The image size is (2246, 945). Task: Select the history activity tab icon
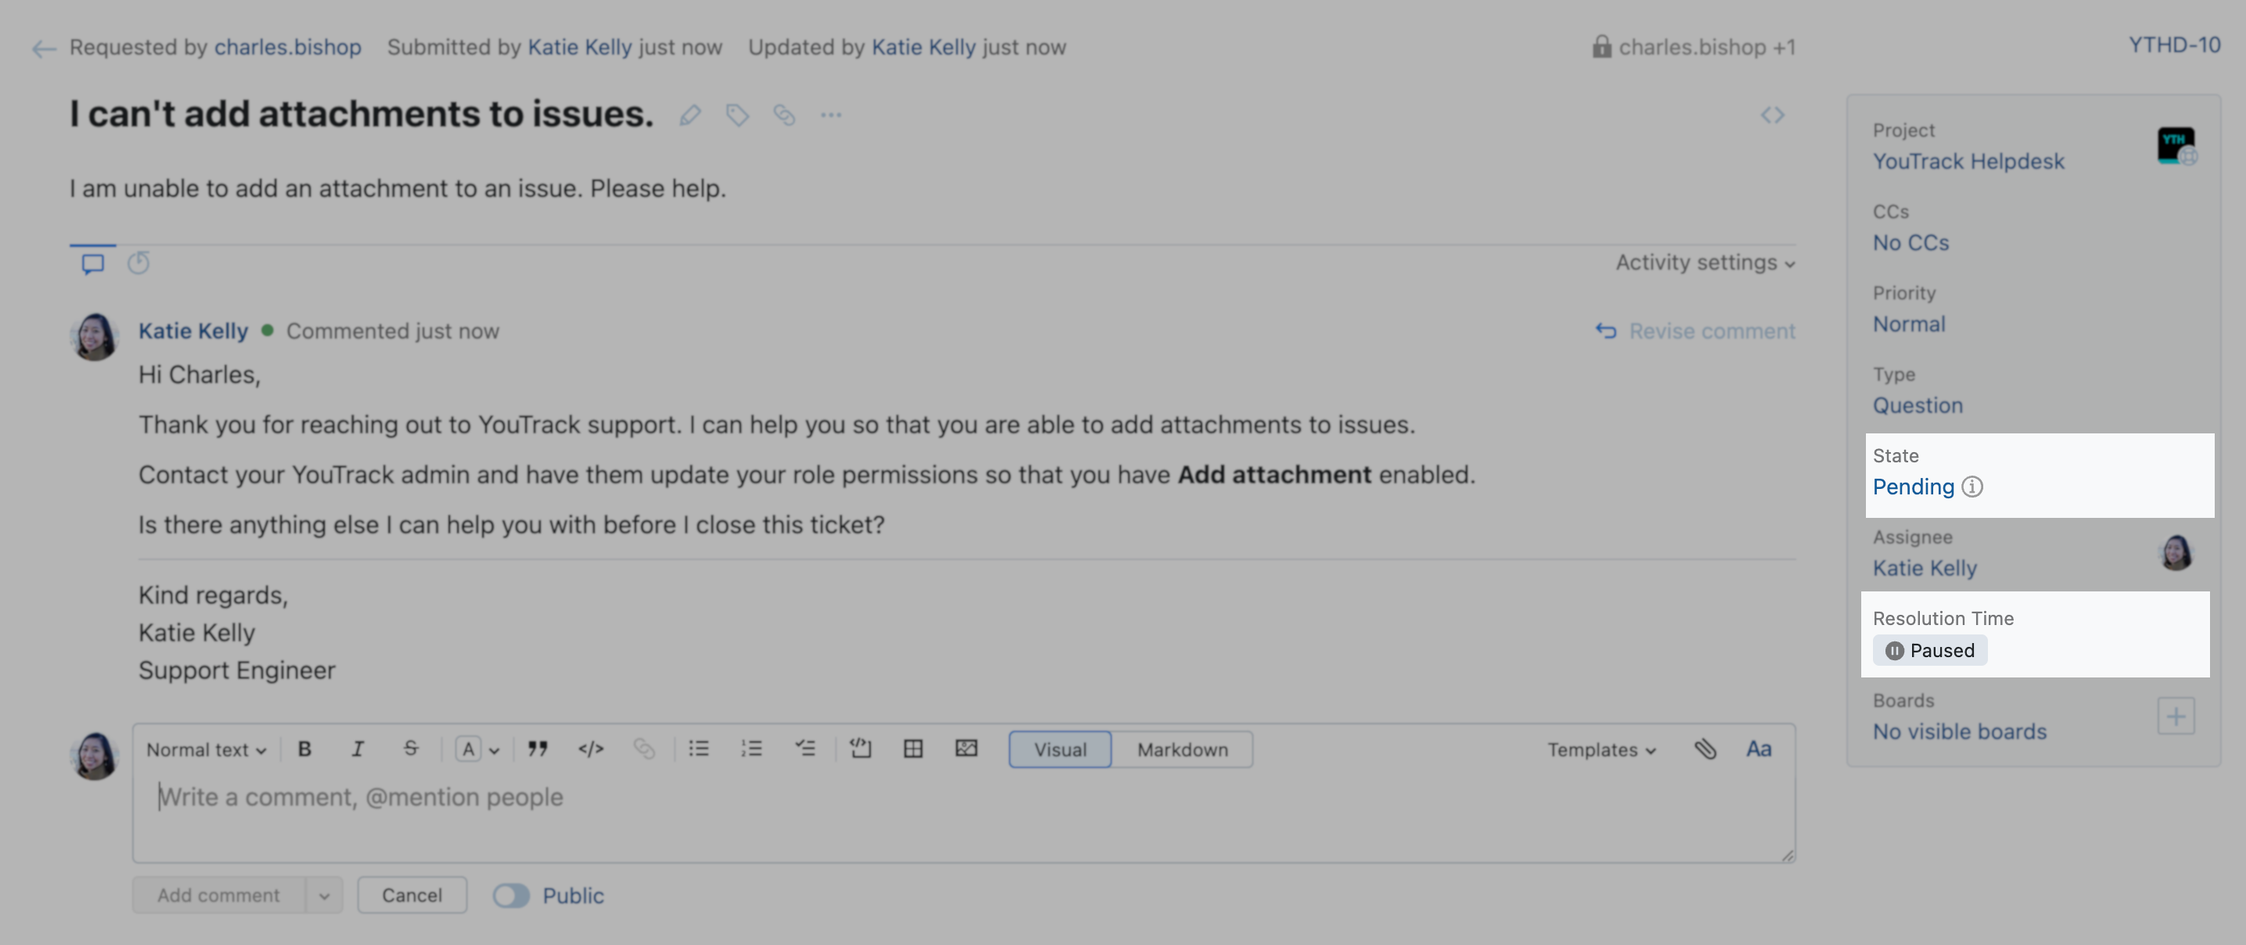(138, 263)
